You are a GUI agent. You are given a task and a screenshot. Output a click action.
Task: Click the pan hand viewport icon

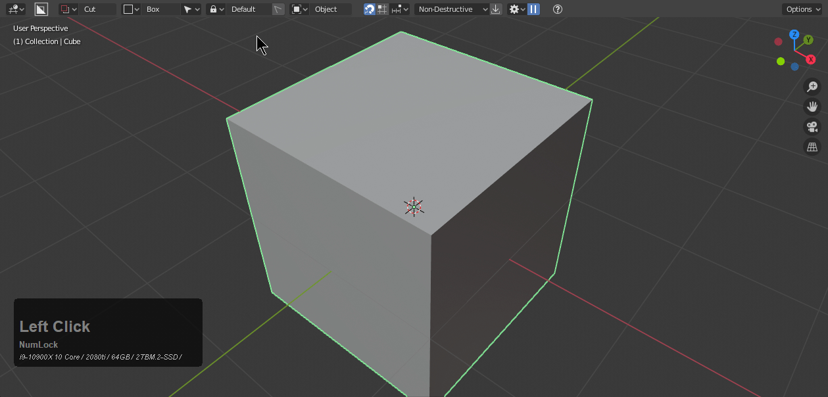coord(812,106)
